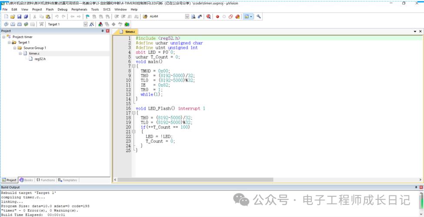Viewport: 424px width, 217px height.
Task: Select the timer.c editor tab
Action: pyautogui.click(x=128, y=32)
